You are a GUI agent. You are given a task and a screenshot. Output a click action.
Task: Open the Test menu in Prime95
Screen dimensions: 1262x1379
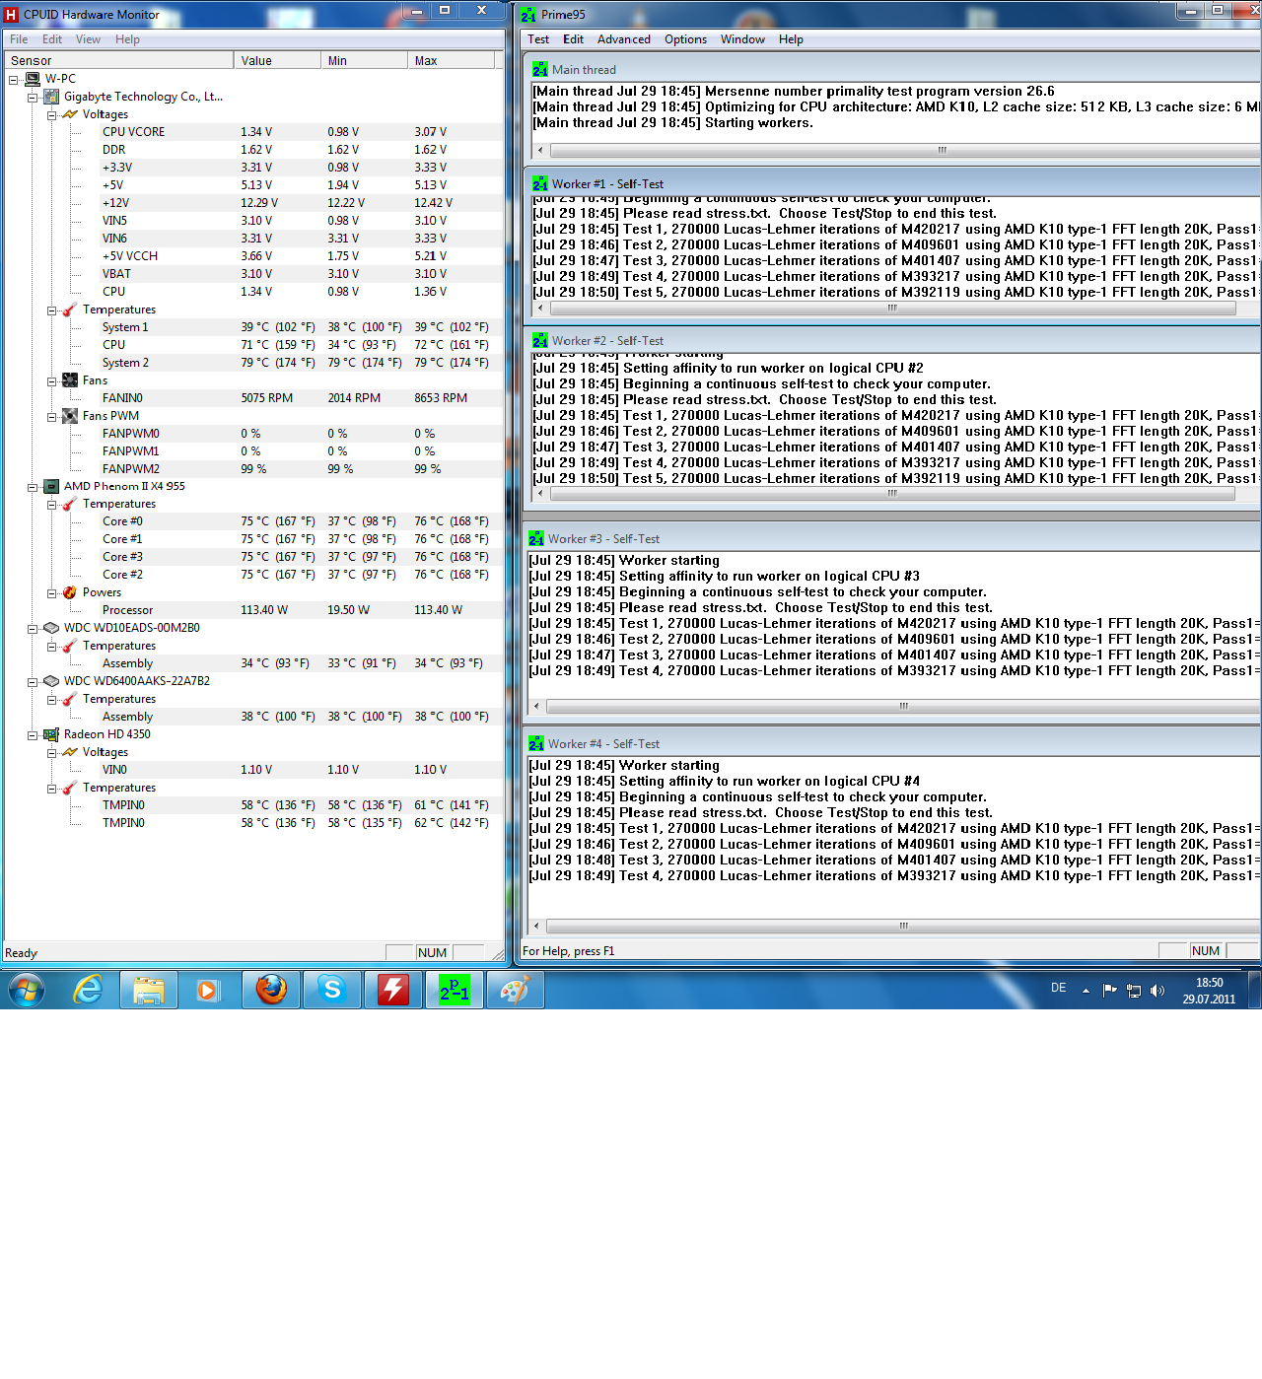[x=538, y=39]
